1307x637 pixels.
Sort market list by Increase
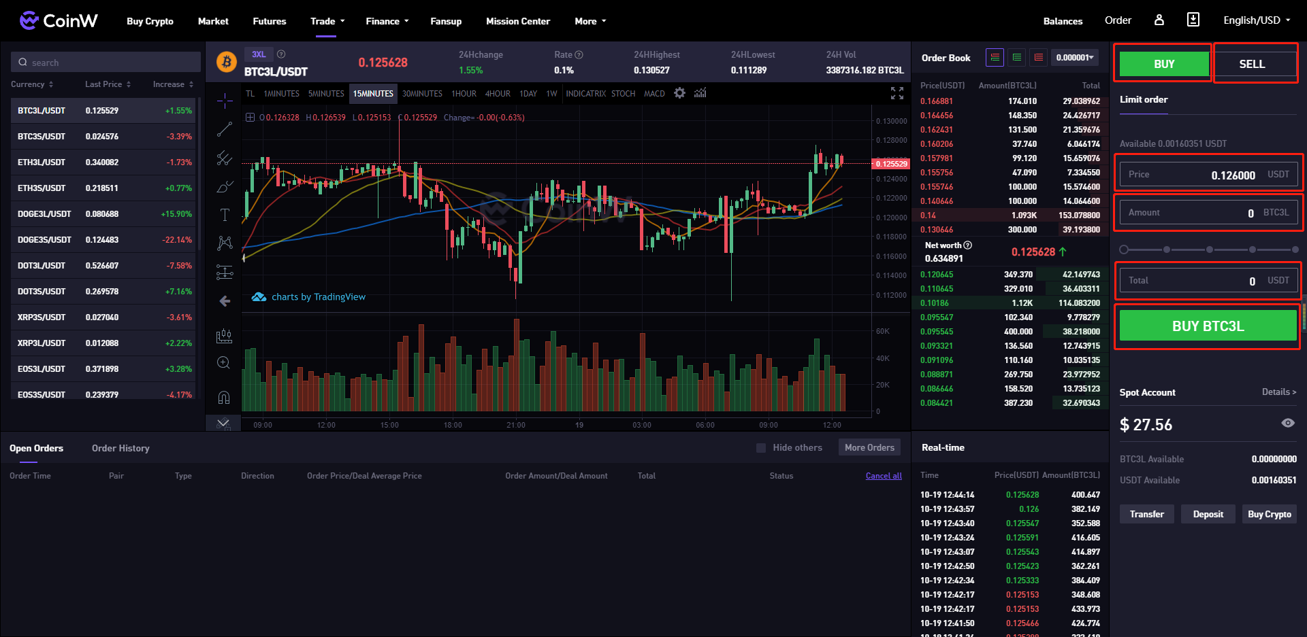click(x=173, y=84)
